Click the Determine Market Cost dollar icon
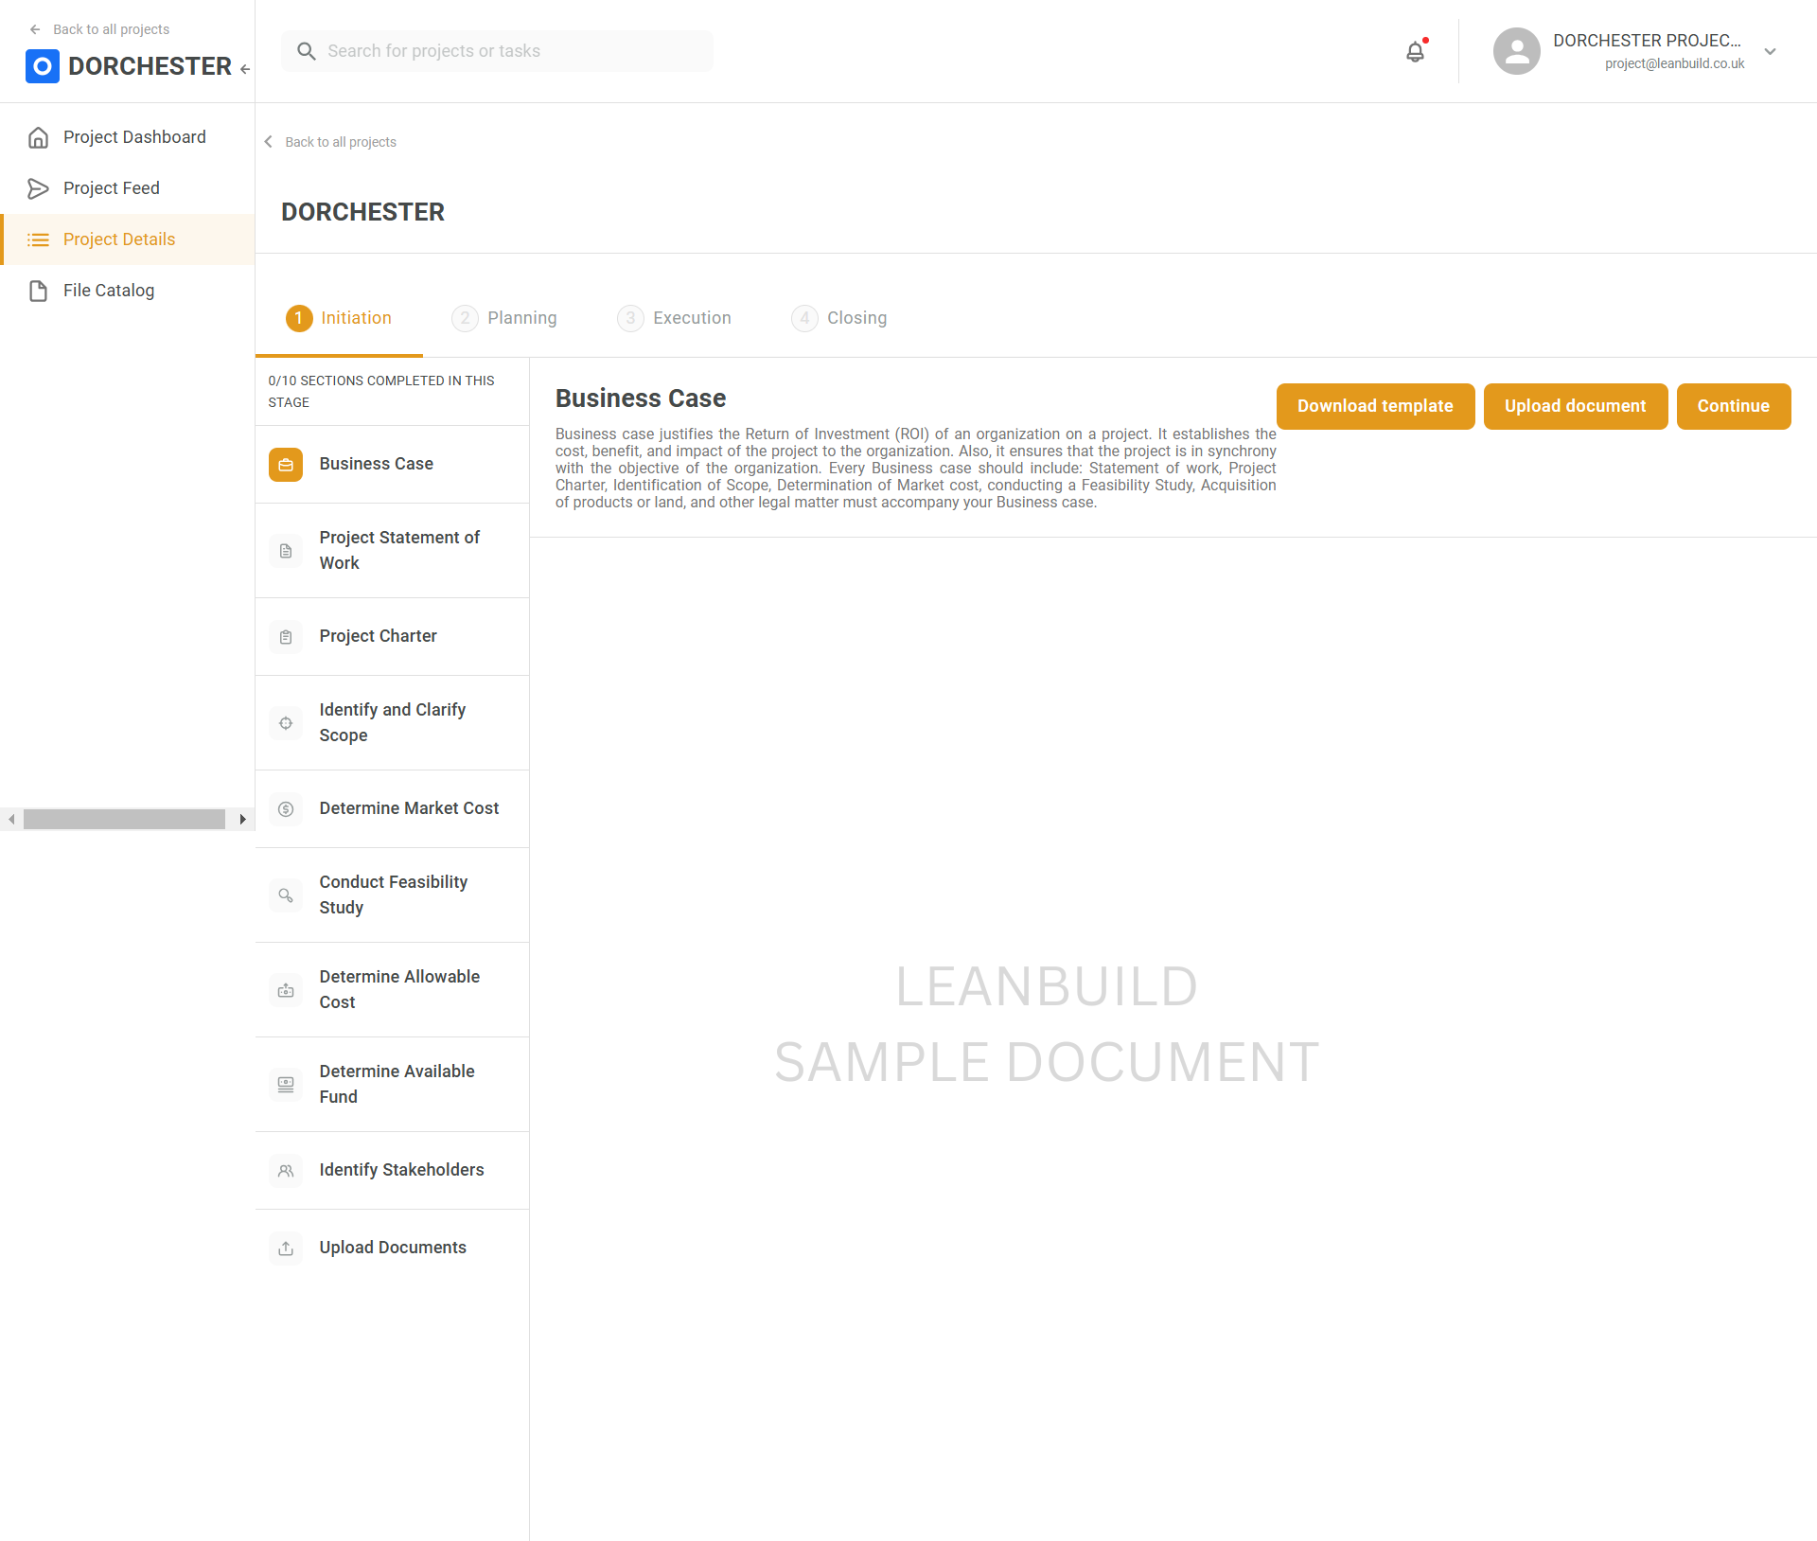1817x1541 pixels. pos(286,808)
